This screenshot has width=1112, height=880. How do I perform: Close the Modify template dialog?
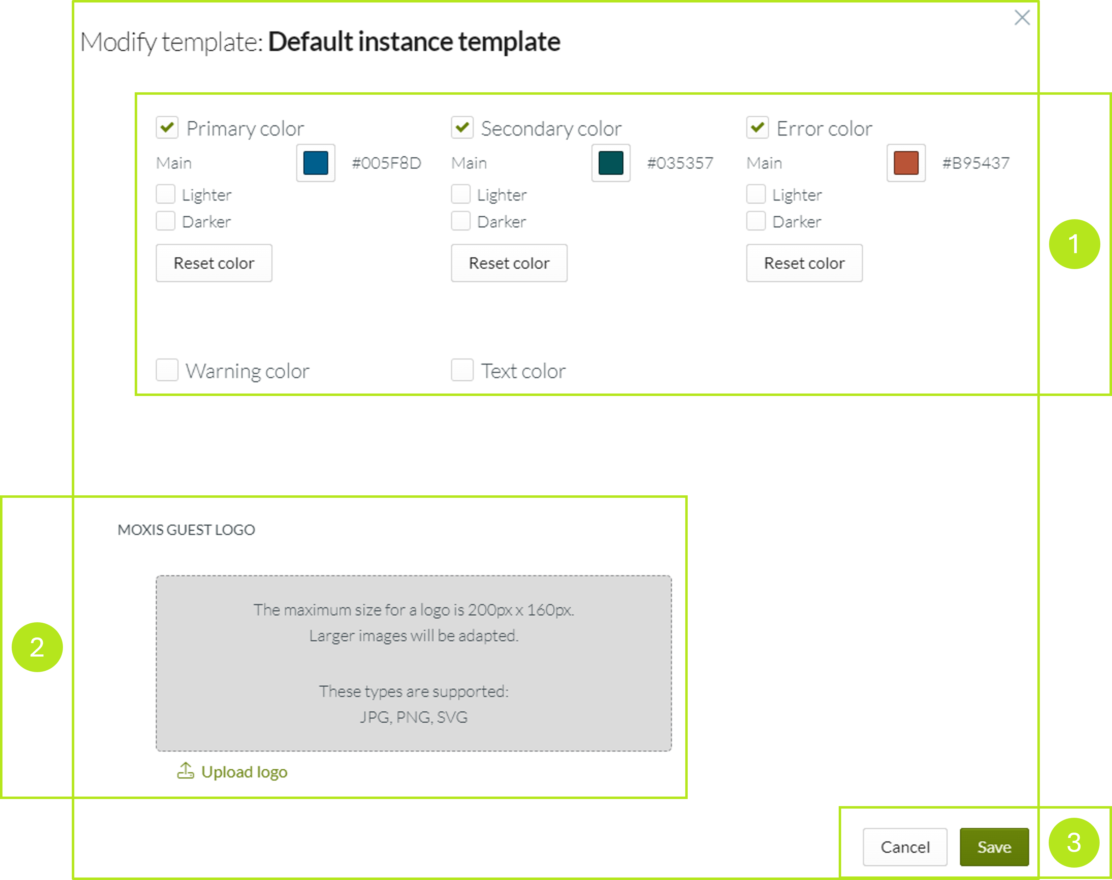(1022, 18)
